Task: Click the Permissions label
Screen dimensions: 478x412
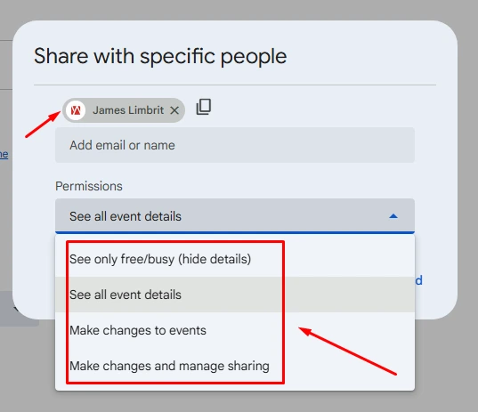Action: 89,186
